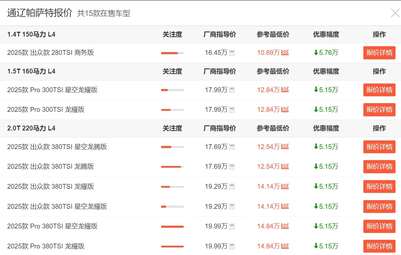Screen dimensions: 401x255
Task: Open 报价详情 for plain Pro 300TSI 龙耀版
Action: [x=379, y=109]
